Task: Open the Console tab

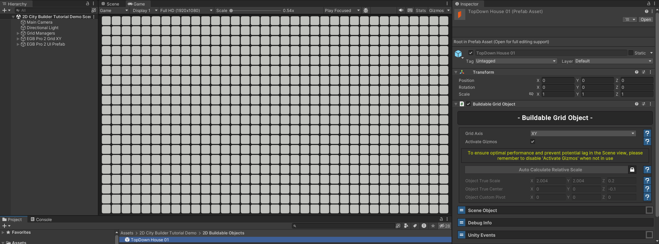Action: click(41, 220)
